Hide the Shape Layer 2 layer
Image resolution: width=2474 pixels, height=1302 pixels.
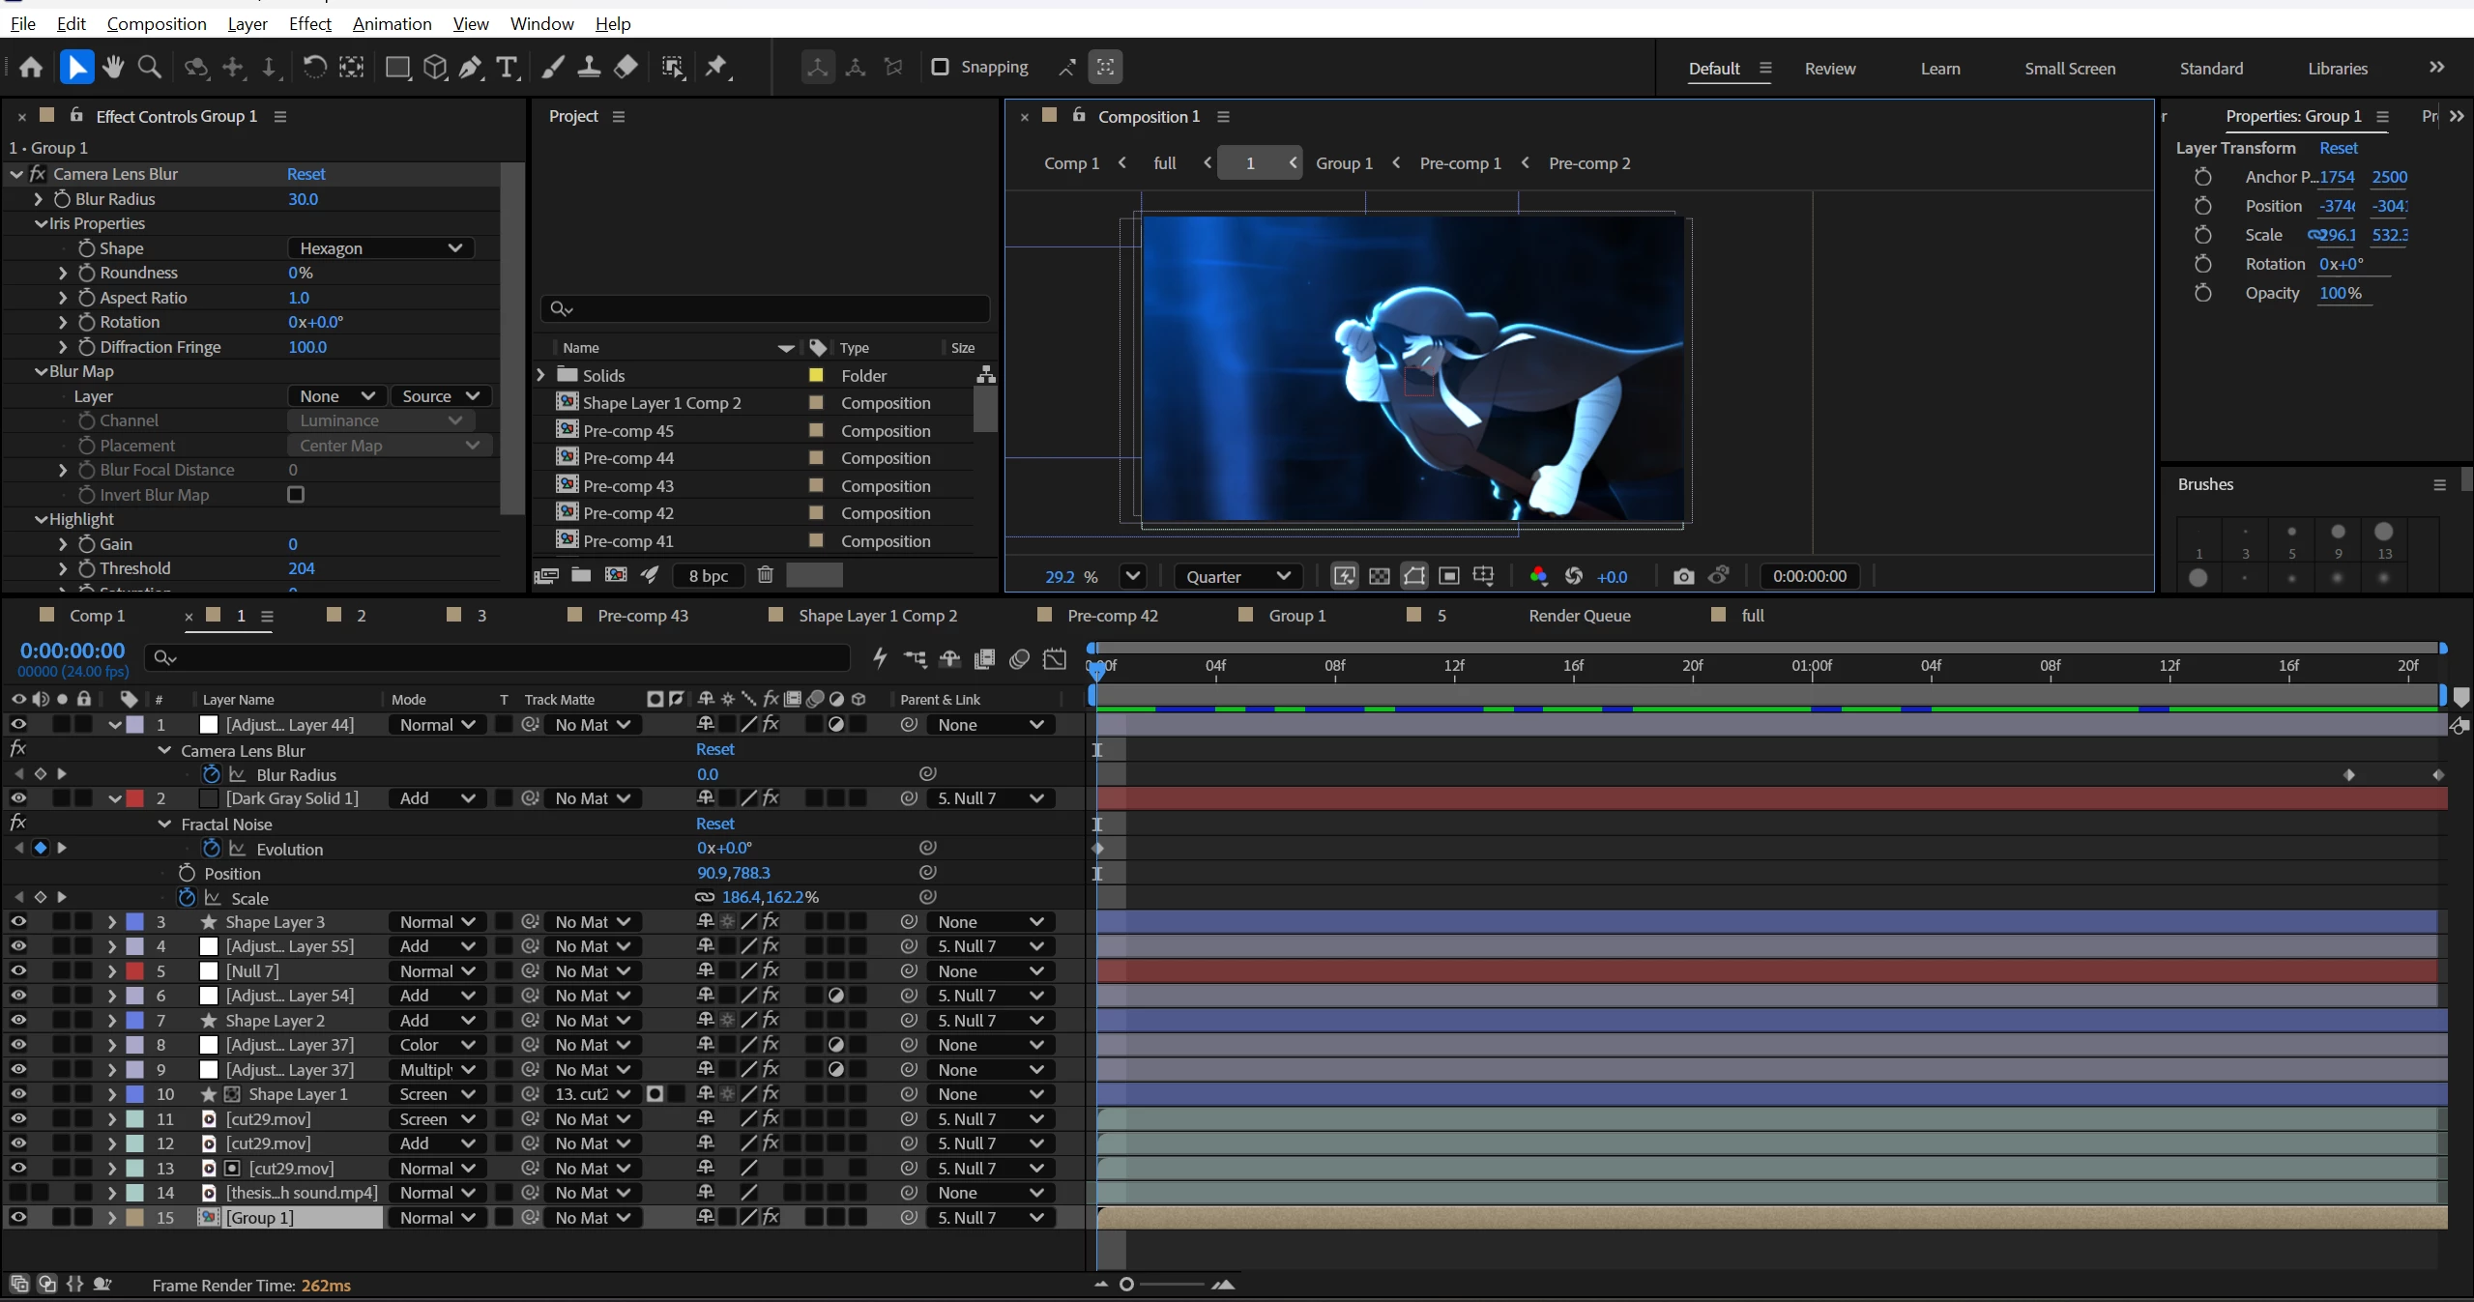point(18,1021)
